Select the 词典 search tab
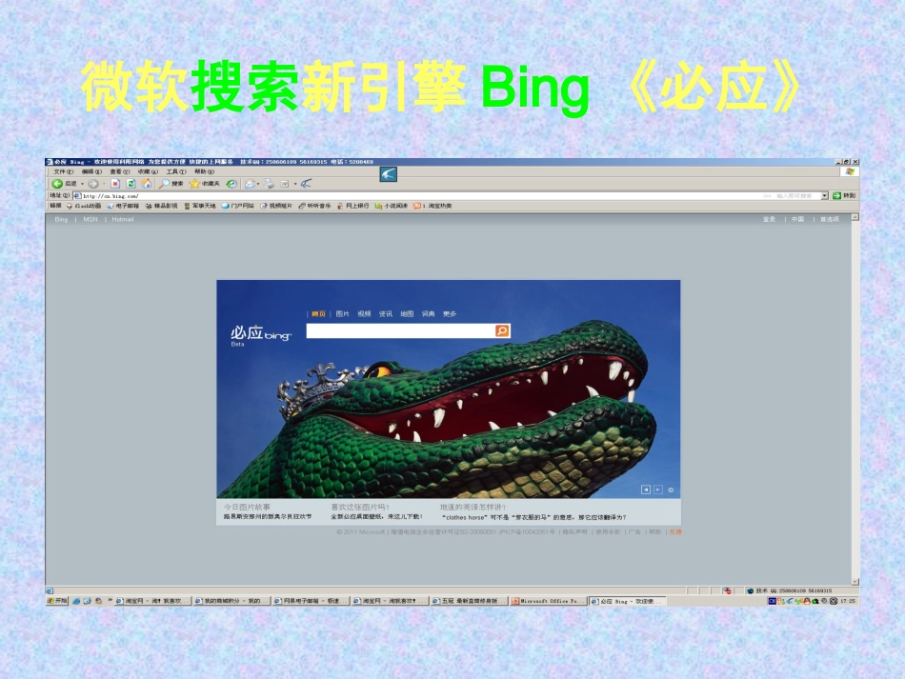This screenshot has height=679, width=905. [x=429, y=314]
